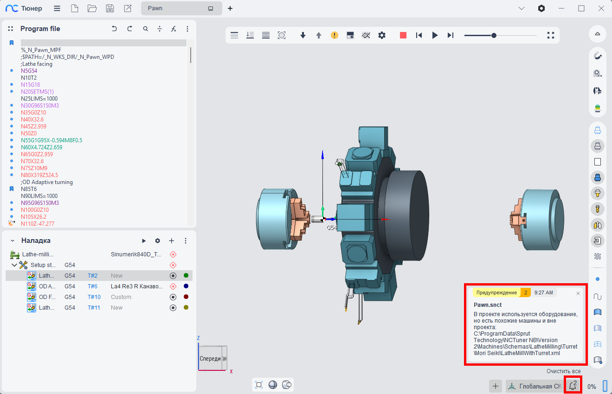Click the yellow warning icon in toolbar
Image resolution: width=612 pixels, height=394 pixels.
(335, 35)
